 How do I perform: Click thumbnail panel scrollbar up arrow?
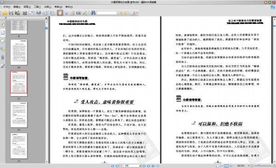(46, 22)
